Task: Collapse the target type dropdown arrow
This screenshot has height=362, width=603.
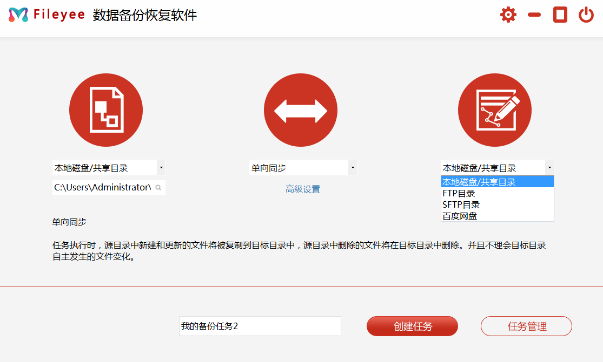Action: click(549, 168)
